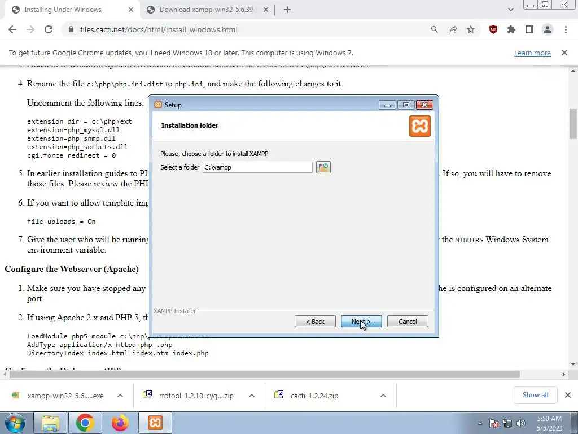Open Windows Start button
The width and height of the screenshot is (578, 434).
(15, 423)
